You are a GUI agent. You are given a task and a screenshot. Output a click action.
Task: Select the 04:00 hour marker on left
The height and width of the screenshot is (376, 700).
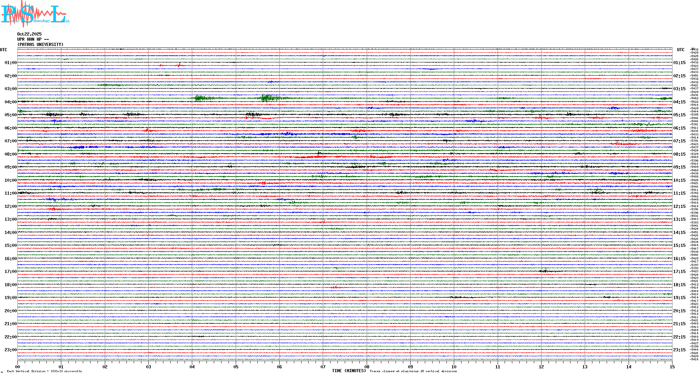click(x=10, y=102)
